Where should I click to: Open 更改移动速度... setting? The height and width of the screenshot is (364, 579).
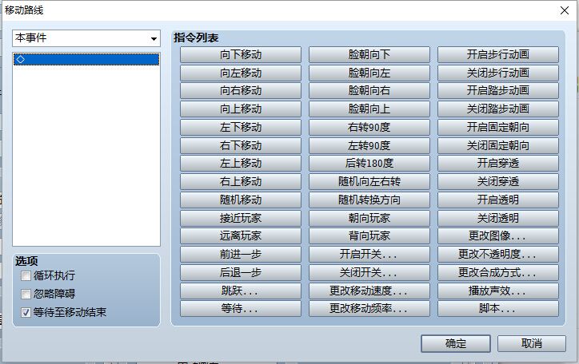pyautogui.click(x=369, y=291)
